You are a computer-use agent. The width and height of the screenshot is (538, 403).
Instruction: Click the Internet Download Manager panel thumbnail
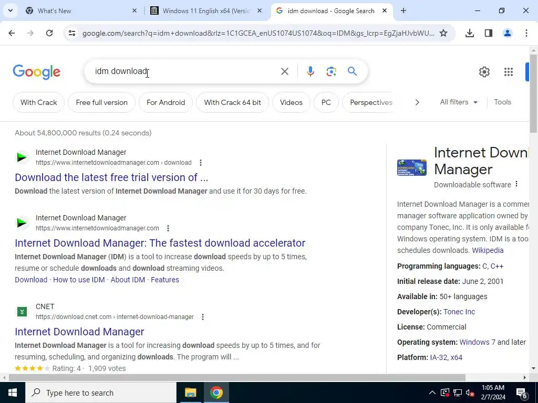pyautogui.click(x=412, y=167)
